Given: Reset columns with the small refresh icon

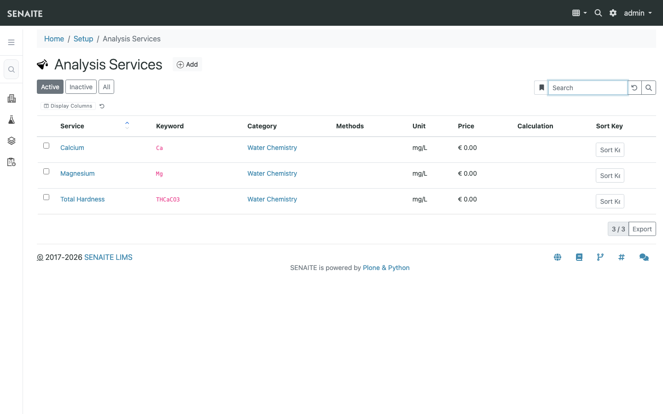Looking at the screenshot, I should [102, 106].
